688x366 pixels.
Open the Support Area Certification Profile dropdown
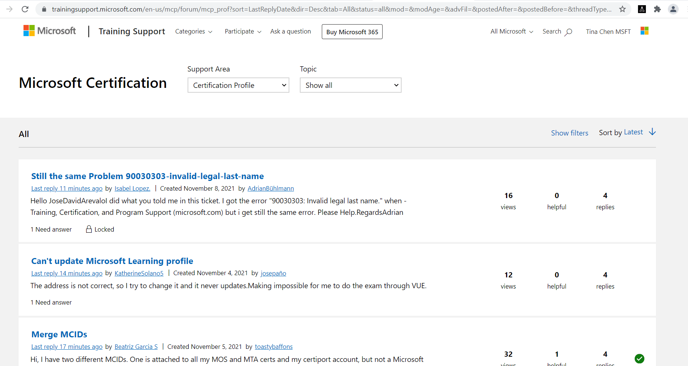pos(238,85)
